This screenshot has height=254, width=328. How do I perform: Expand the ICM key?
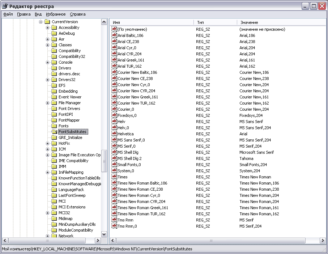47,149
